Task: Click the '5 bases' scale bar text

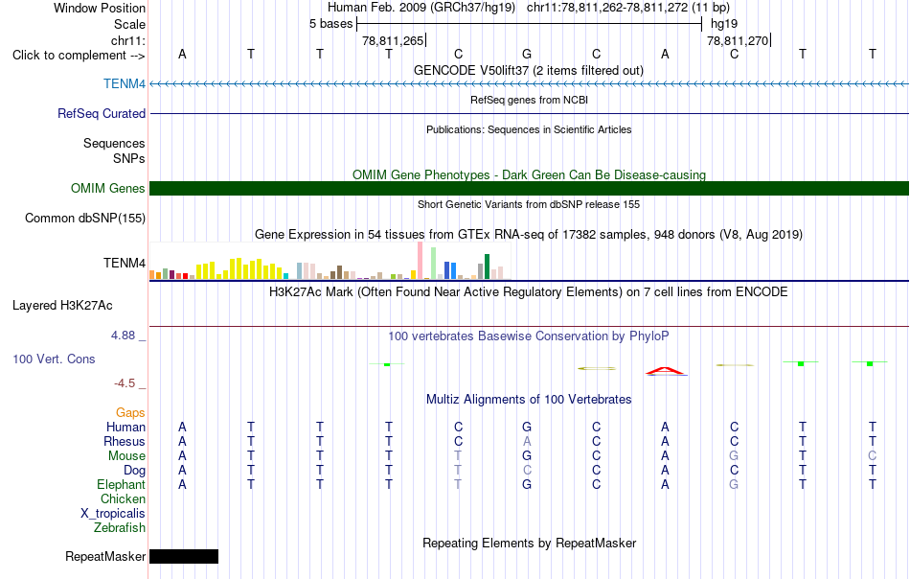Action: pos(330,24)
